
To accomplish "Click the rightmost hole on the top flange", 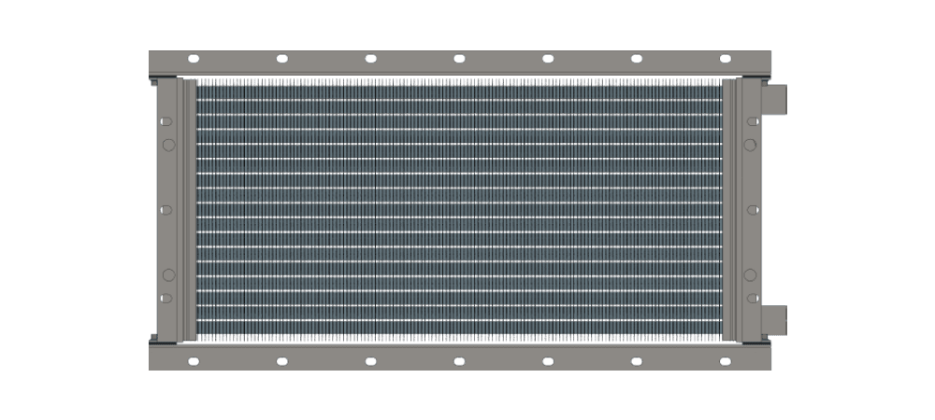I will pos(725,58).
